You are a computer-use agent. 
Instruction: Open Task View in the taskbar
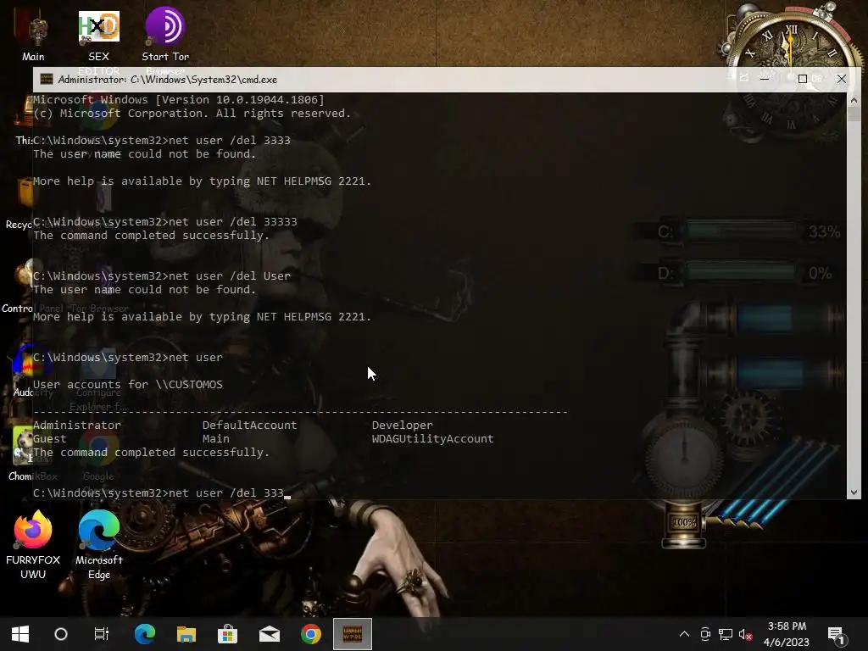click(x=102, y=634)
